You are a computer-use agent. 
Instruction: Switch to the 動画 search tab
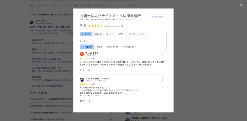[x=76, y=6]
